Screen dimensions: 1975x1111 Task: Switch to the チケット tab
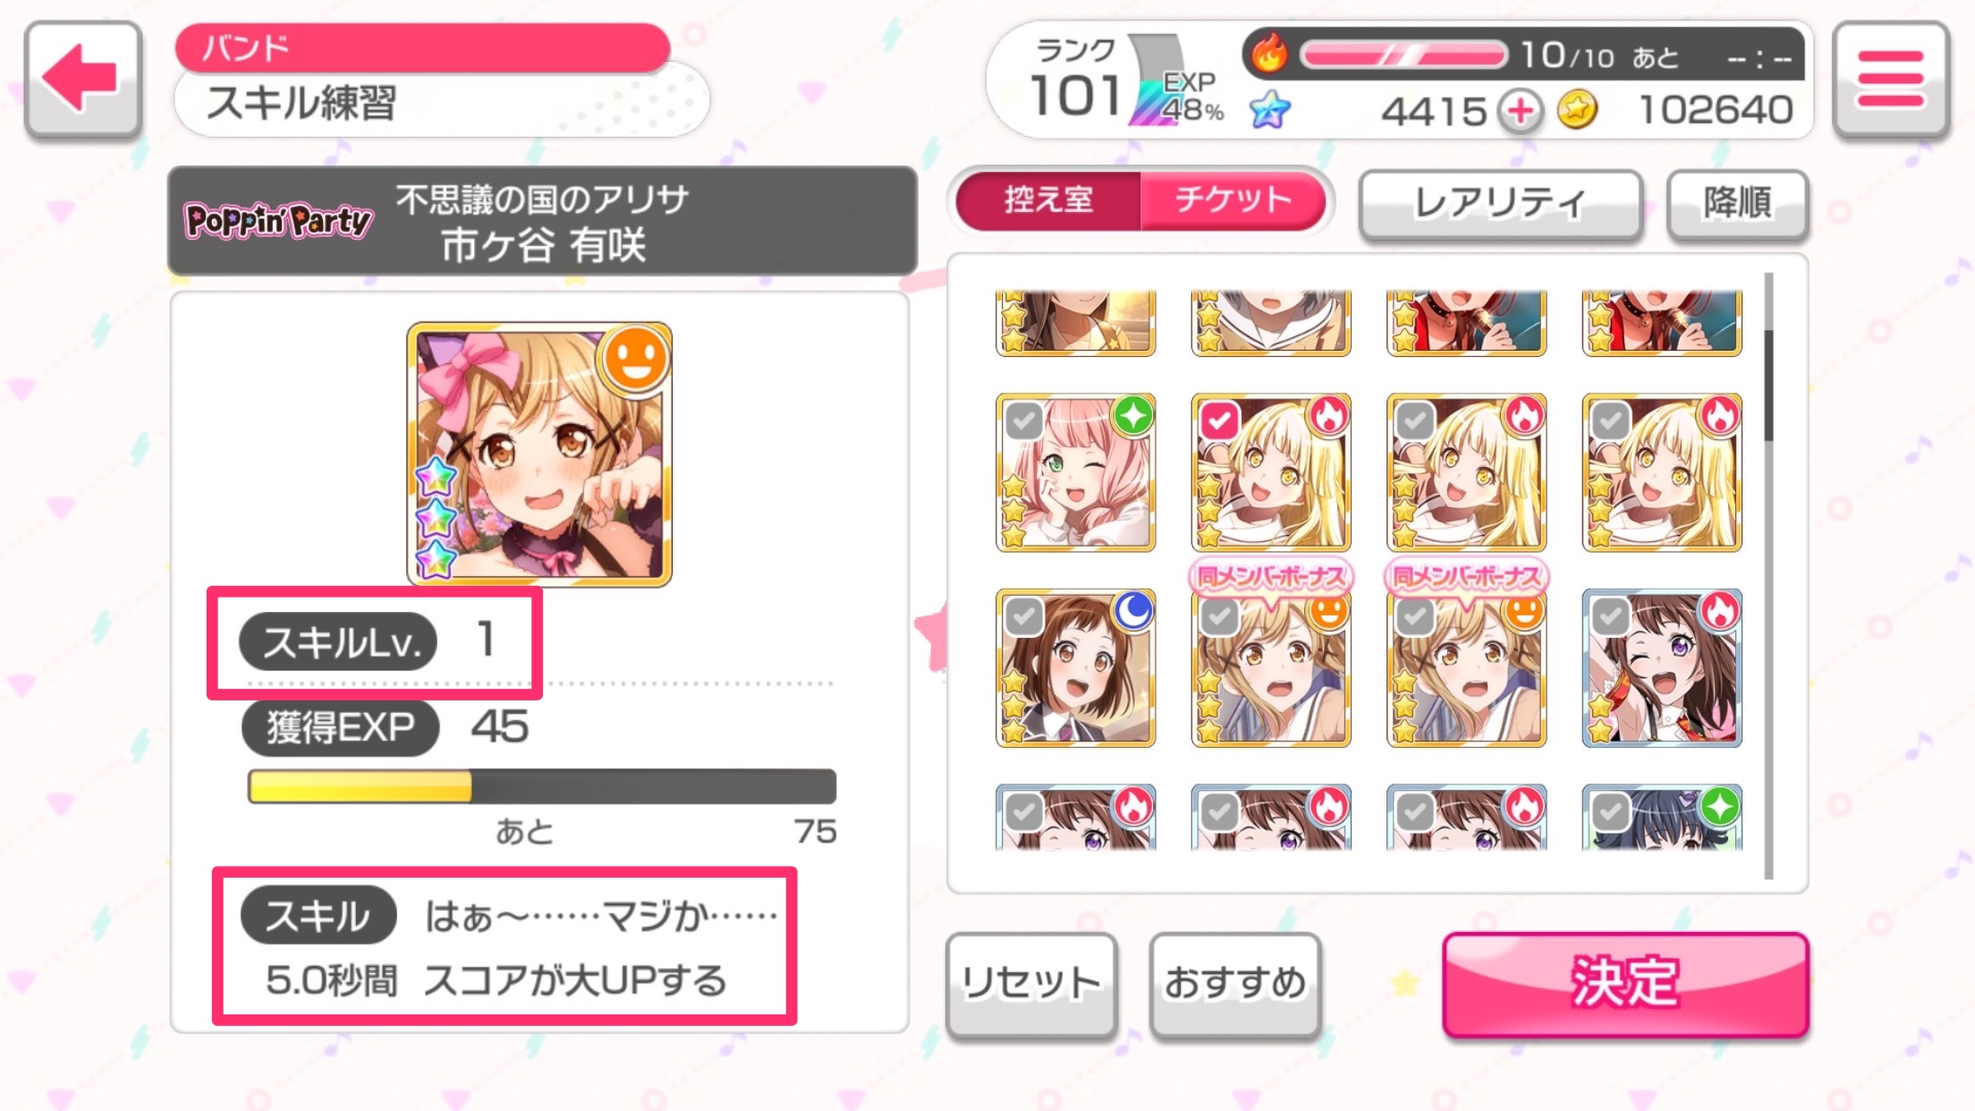[1233, 199]
